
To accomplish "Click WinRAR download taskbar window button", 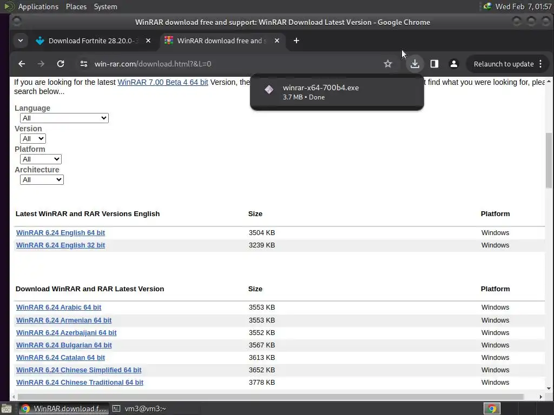I will coord(64,409).
